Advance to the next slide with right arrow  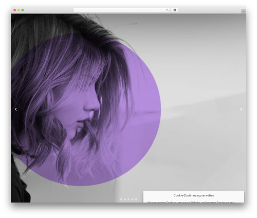click(241, 109)
